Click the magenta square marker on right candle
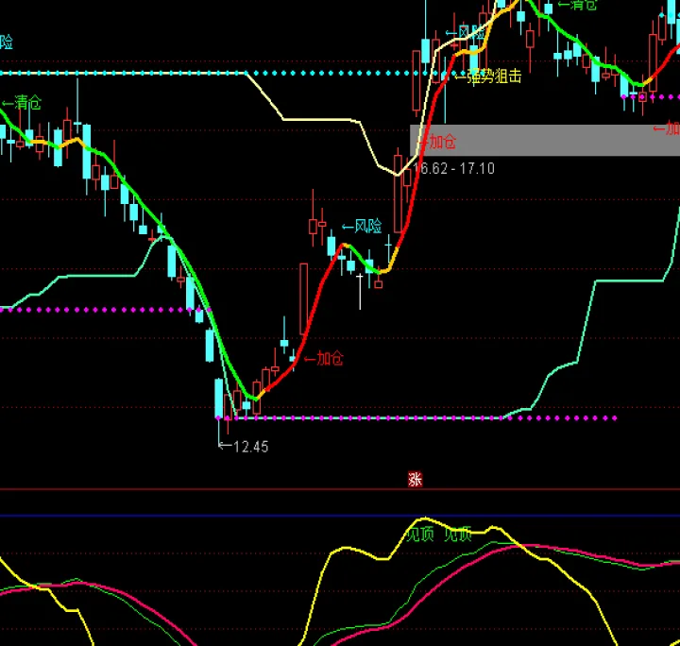Screen dimensions: 680x646 point(642,96)
